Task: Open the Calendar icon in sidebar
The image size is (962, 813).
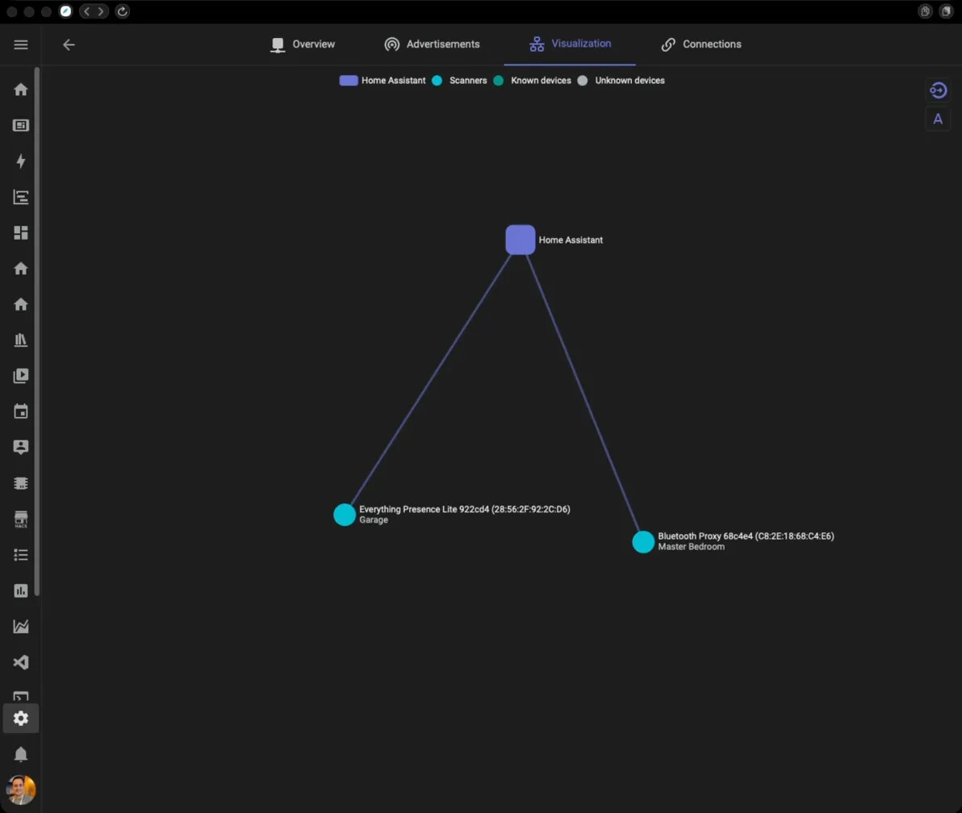Action: pos(21,411)
